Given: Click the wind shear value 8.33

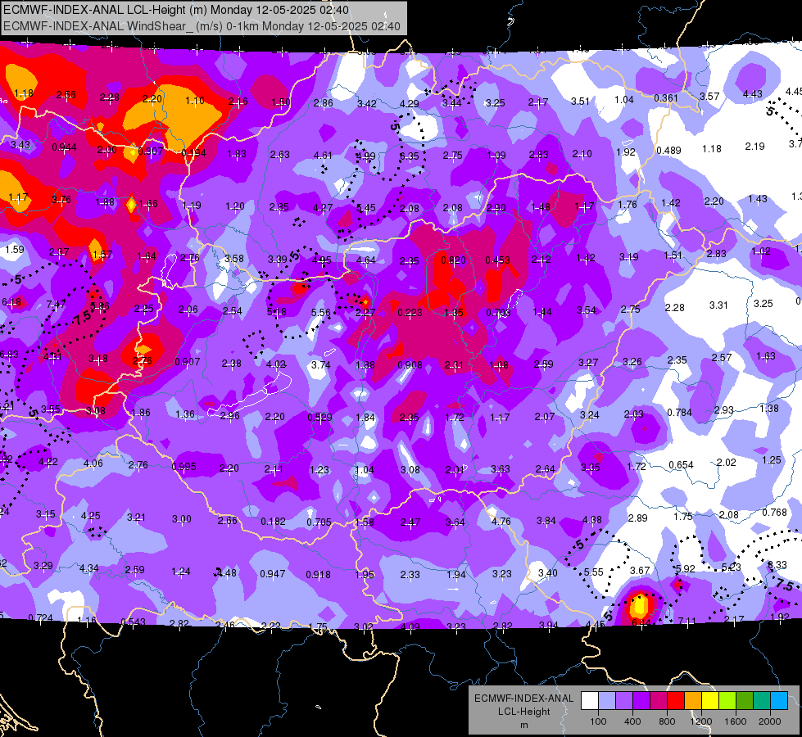Looking at the screenshot, I should click(x=777, y=565).
